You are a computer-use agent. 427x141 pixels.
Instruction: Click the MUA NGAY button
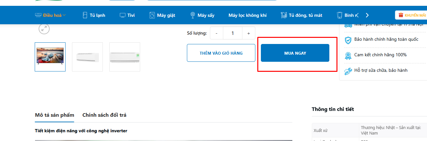[x=295, y=53]
